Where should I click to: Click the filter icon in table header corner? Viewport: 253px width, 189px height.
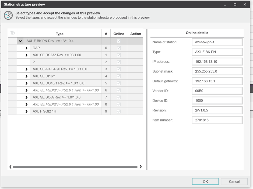pyautogui.click(x=12, y=33)
